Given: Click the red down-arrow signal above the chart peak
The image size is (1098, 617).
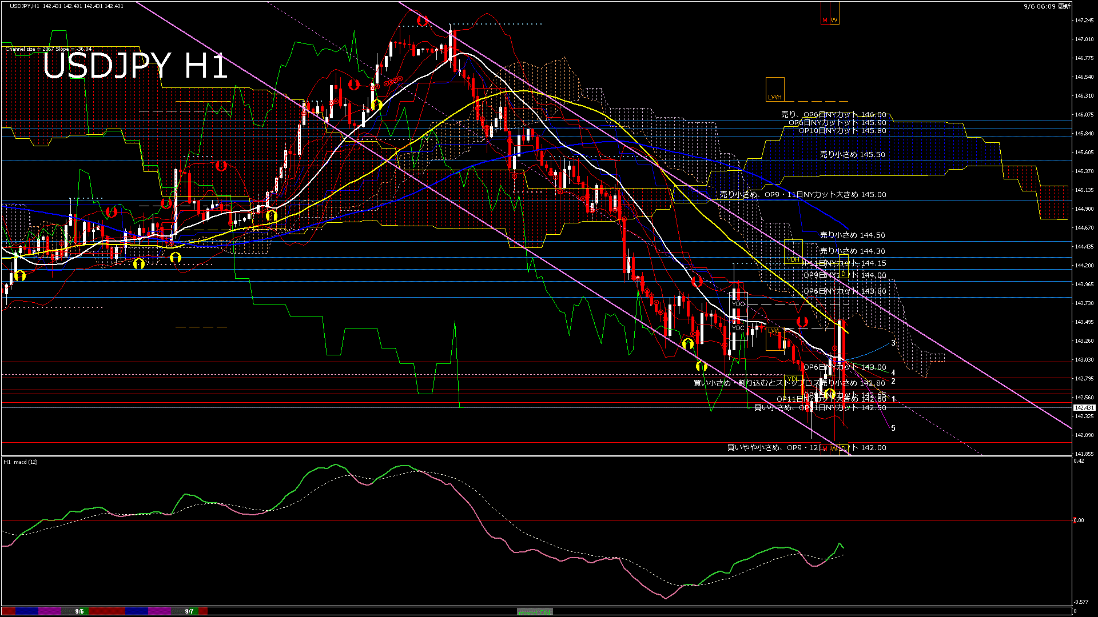Looking at the screenshot, I should click(x=422, y=21).
